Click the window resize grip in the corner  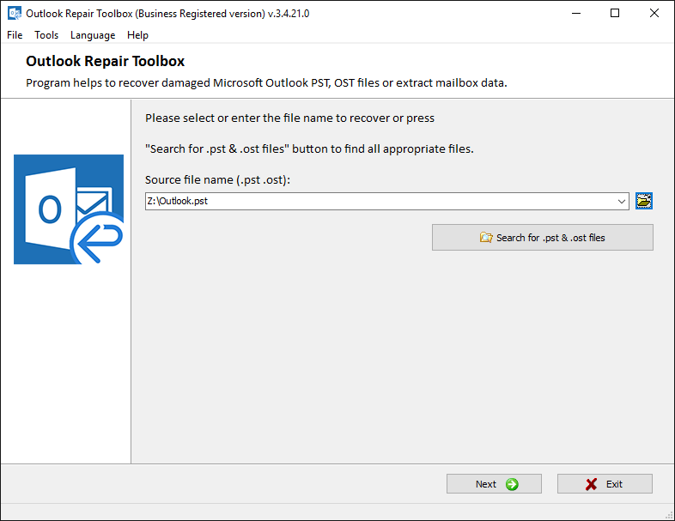click(x=669, y=515)
